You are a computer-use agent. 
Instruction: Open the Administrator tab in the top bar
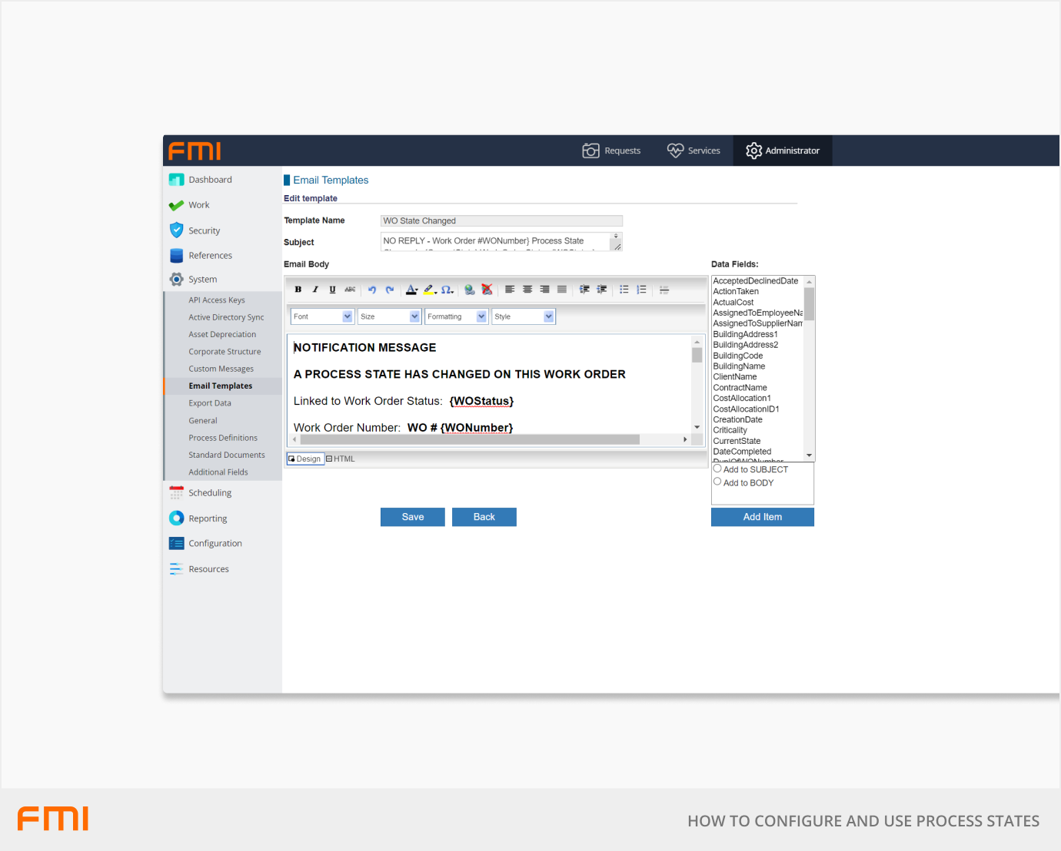783,151
